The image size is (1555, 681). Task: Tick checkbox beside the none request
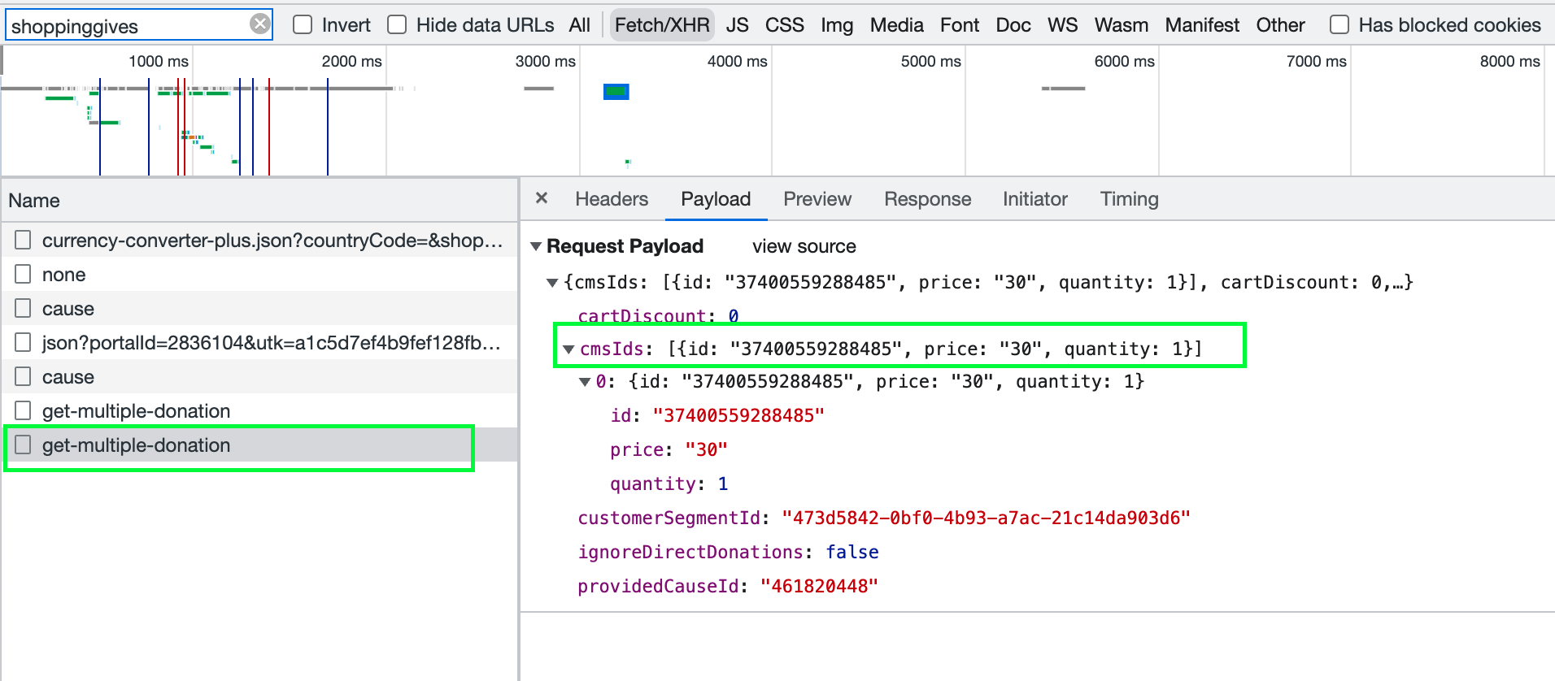click(x=23, y=274)
